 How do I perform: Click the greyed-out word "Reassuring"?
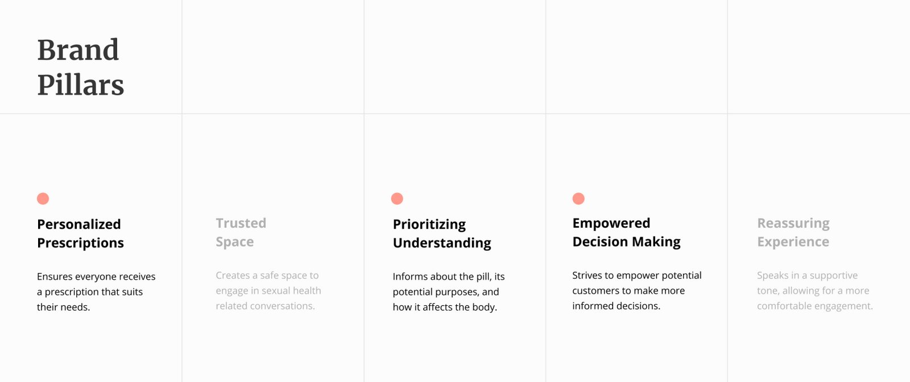click(x=793, y=223)
